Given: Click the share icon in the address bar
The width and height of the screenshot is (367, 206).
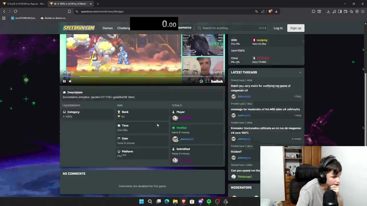Looking at the screenshot, I should click(263, 11).
